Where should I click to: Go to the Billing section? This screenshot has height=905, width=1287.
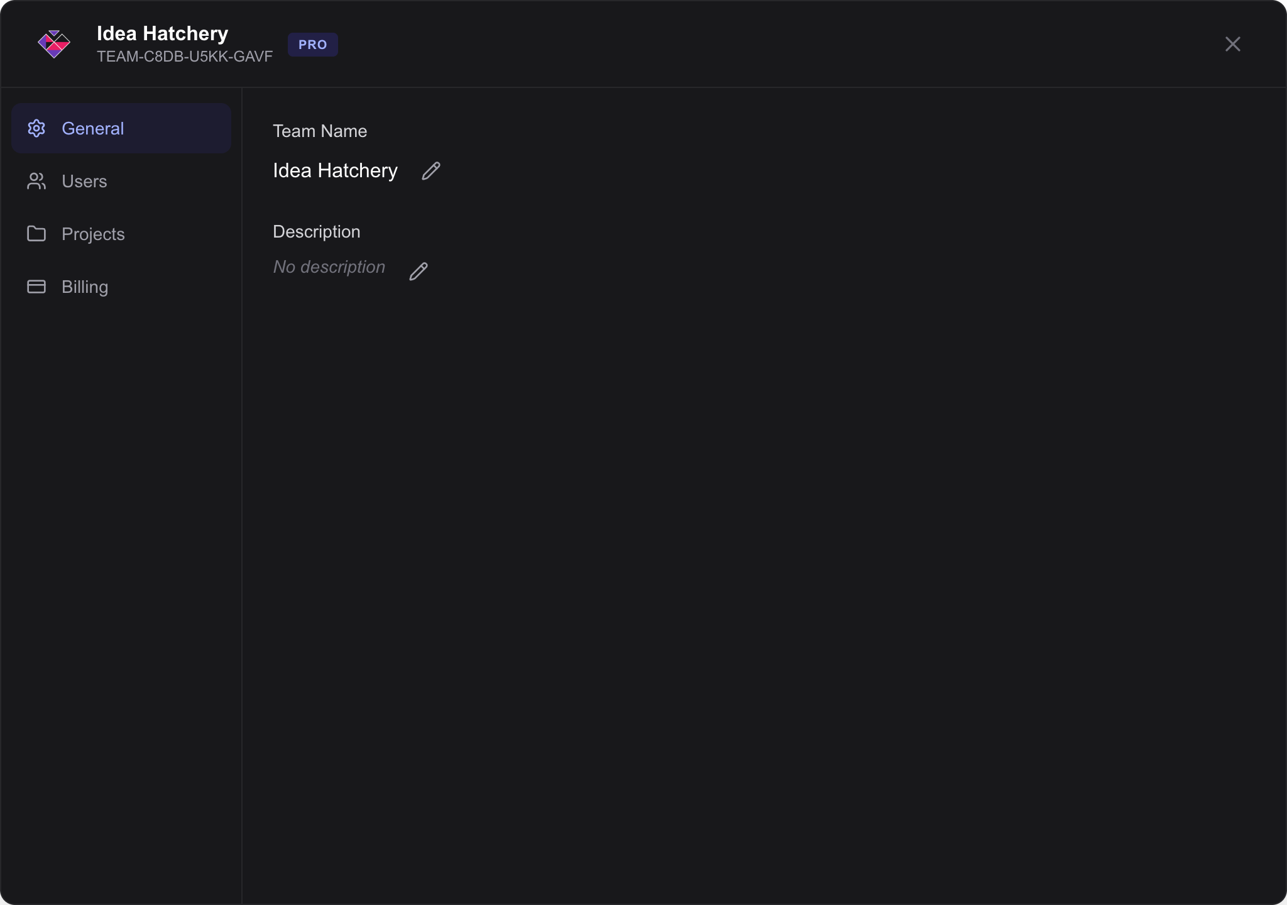(85, 287)
